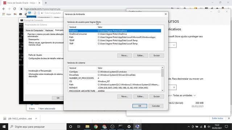Select the PATHEXT system variable
232x130 pixels.
115,88
